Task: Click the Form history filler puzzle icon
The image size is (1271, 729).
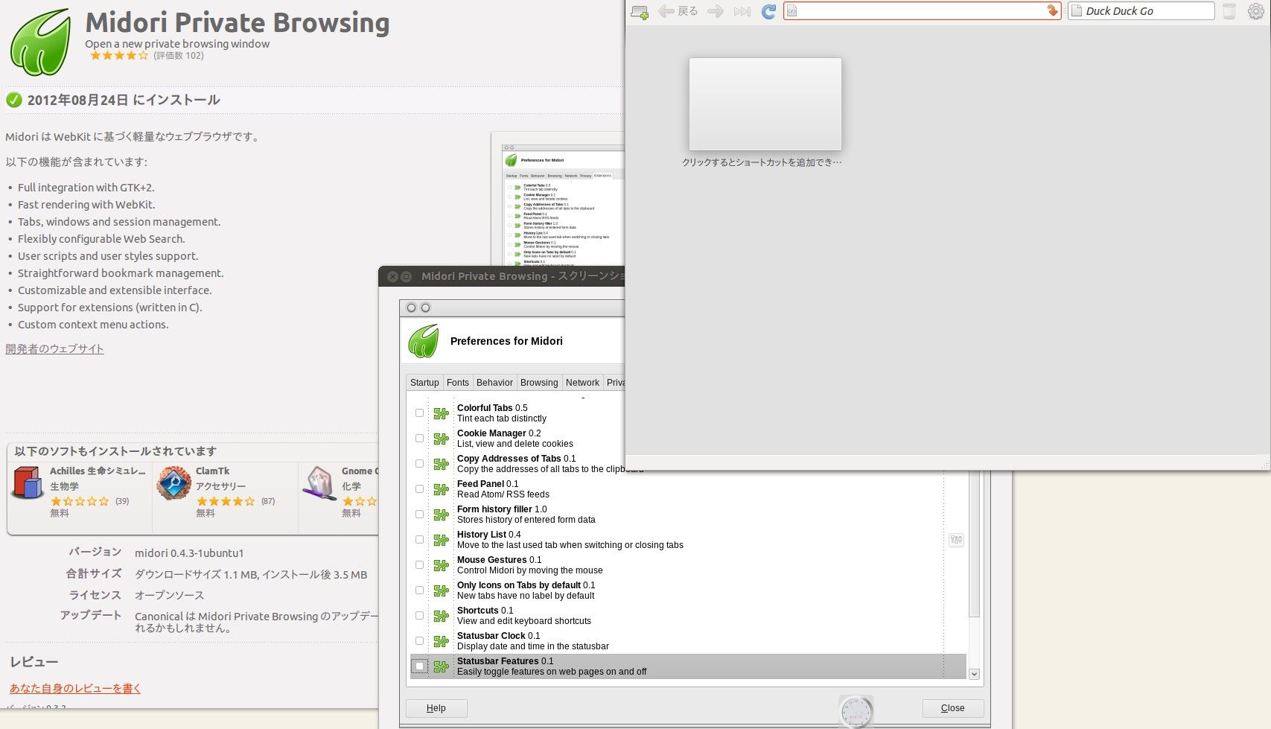Action: 441,515
